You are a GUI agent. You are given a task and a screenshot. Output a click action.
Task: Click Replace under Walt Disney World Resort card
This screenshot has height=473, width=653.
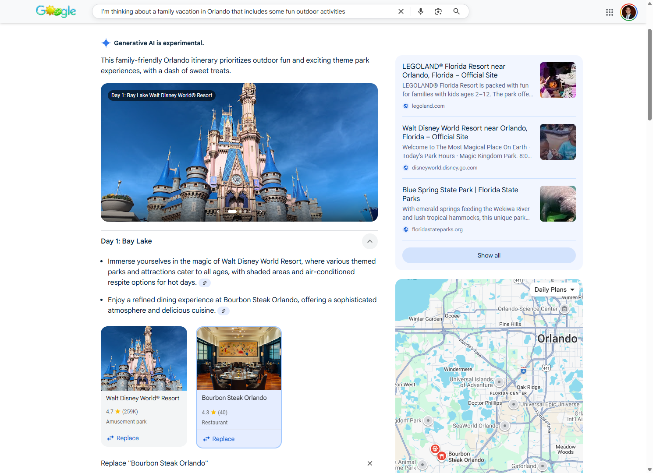[122, 438]
